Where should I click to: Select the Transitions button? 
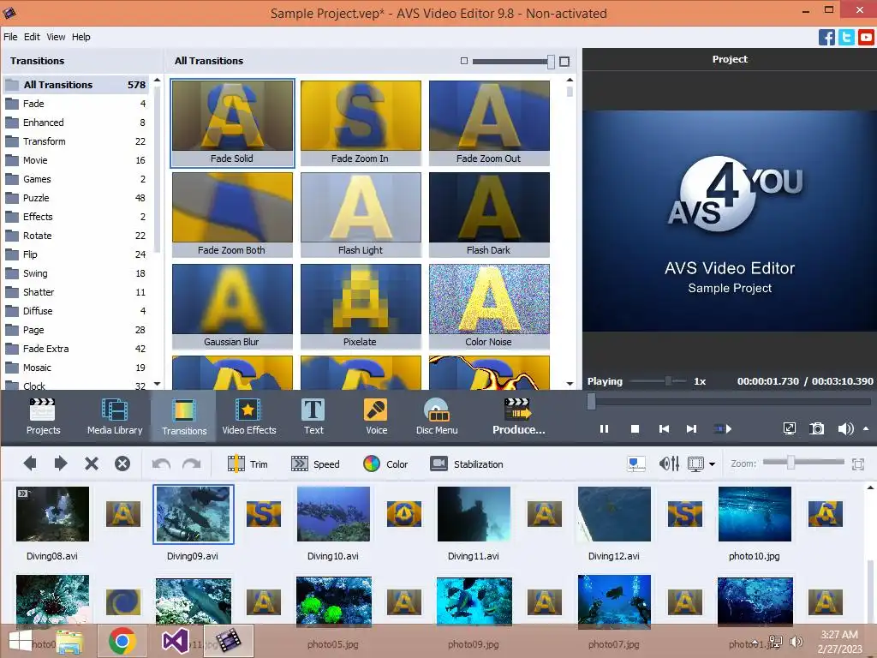pos(184,416)
